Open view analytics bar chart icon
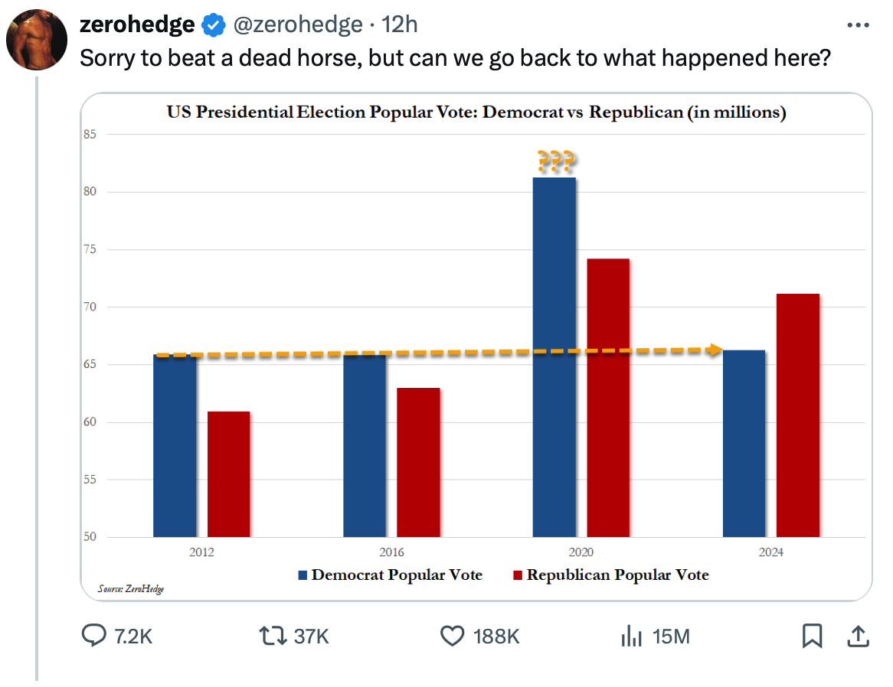Image resolution: width=893 pixels, height=687 pixels. [x=630, y=636]
